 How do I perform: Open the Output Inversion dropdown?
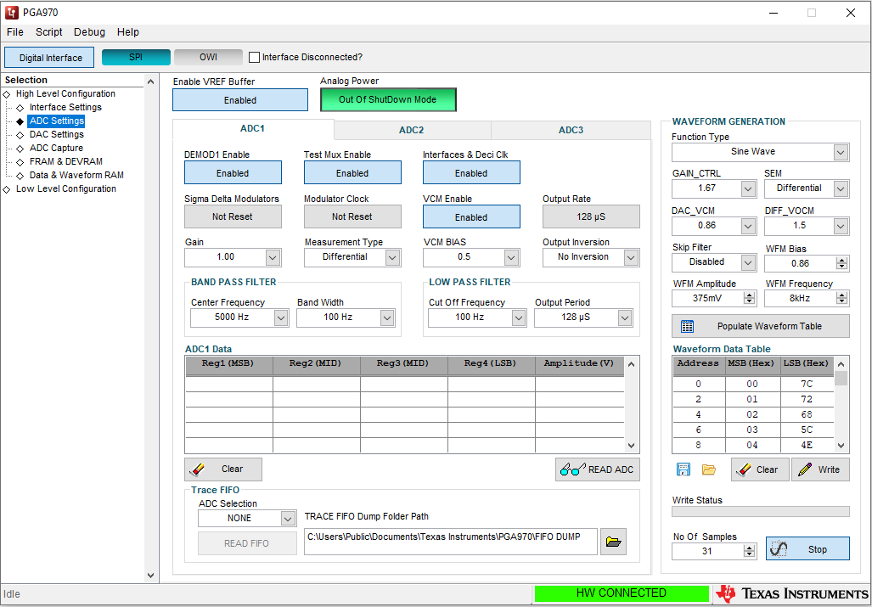coord(631,257)
